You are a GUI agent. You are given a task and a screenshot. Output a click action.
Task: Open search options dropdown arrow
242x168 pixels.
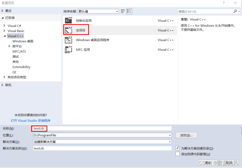pyautogui.click(x=239, y=11)
